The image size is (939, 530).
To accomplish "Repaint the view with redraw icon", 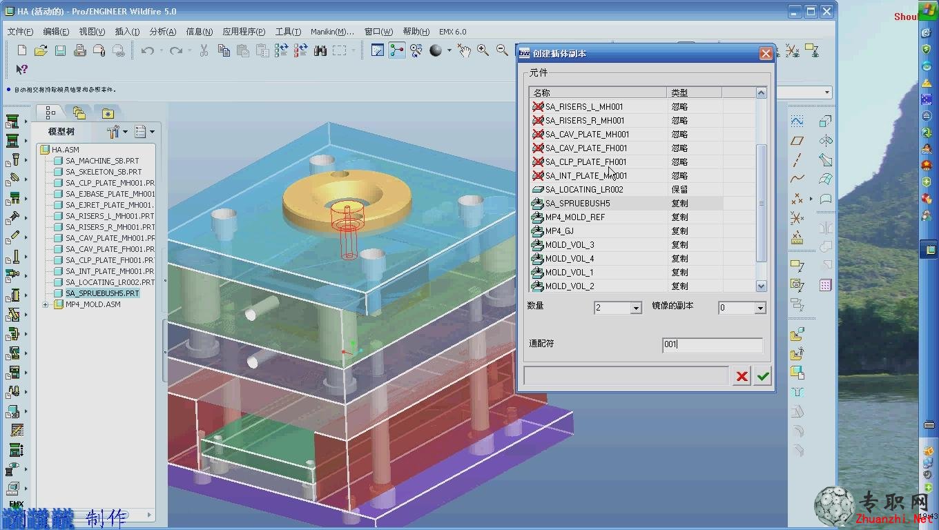I will (x=377, y=50).
